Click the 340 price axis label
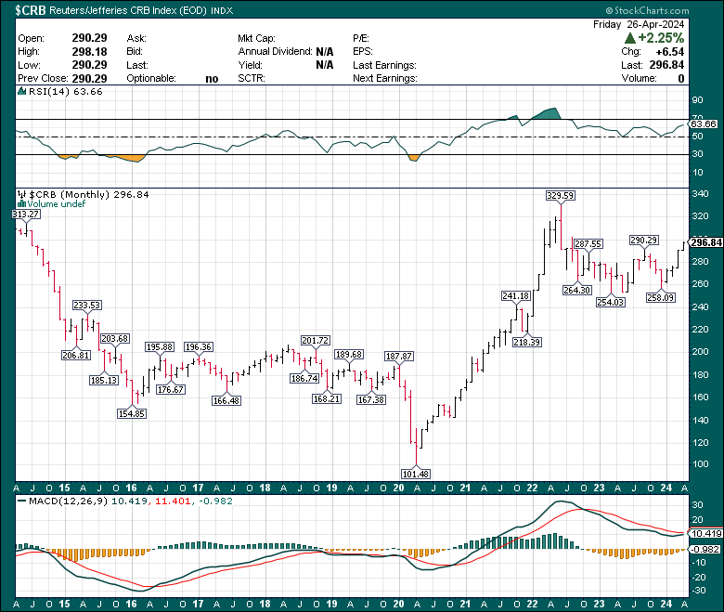The image size is (724, 612). click(x=700, y=194)
